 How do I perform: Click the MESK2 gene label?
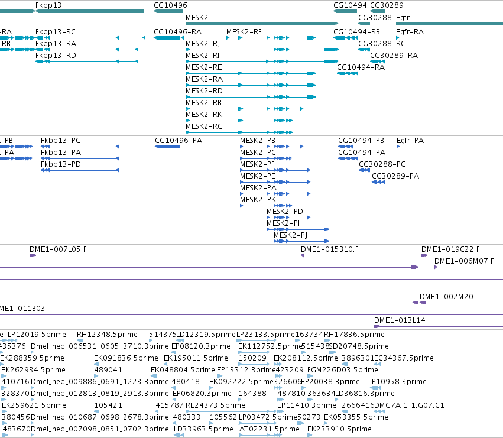point(197,17)
